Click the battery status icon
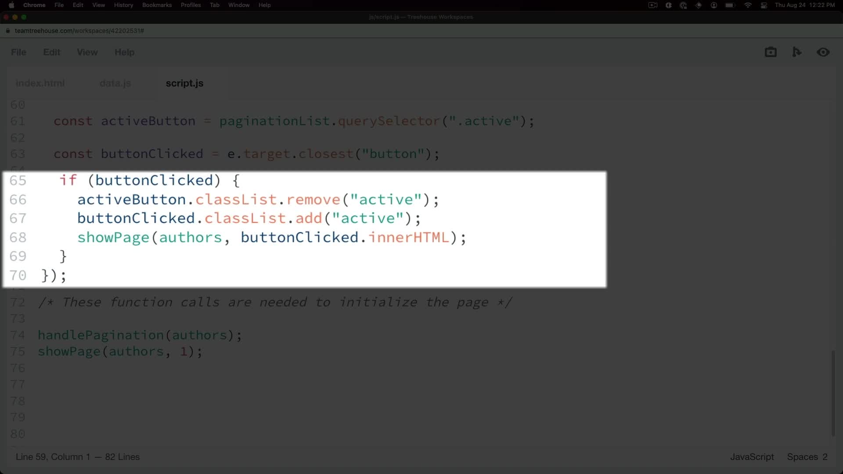The width and height of the screenshot is (843, 474). pyautogui.click(x=730, y=5)
